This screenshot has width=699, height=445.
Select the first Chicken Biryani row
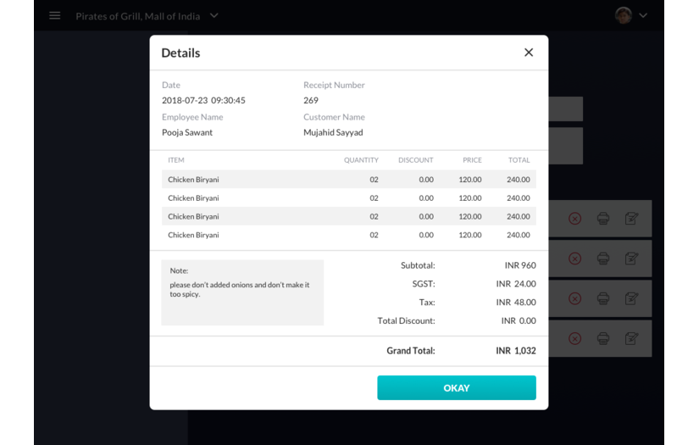(348, 180)
